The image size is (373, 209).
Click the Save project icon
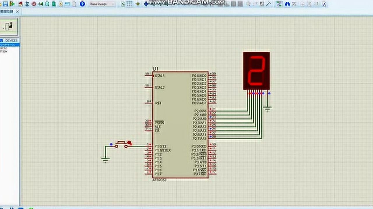(x=5, y=4)
